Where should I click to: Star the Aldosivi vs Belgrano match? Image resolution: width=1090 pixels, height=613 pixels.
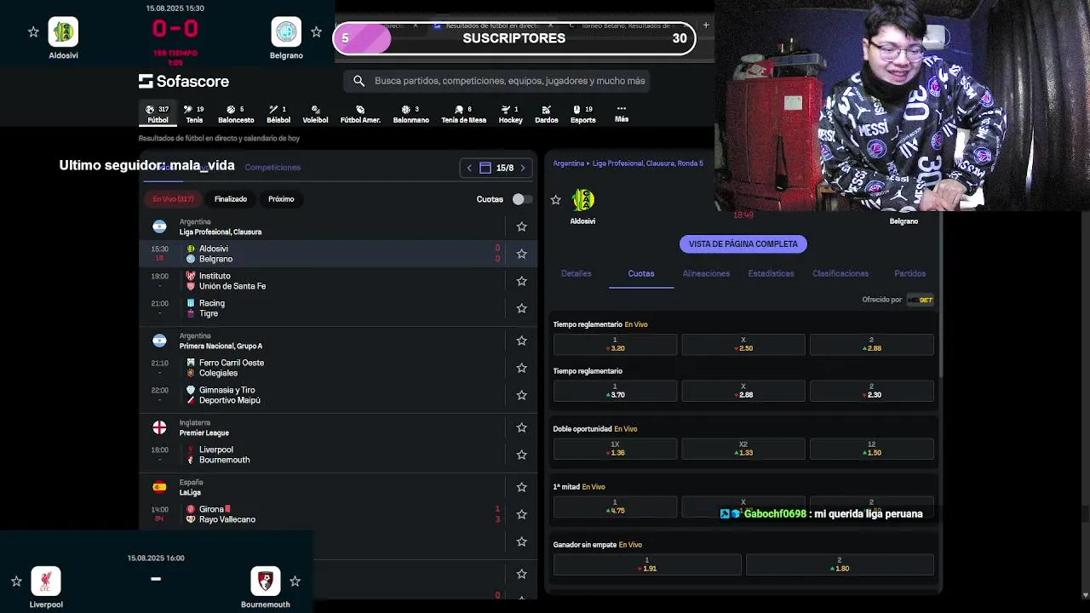[x=522, y=254]
